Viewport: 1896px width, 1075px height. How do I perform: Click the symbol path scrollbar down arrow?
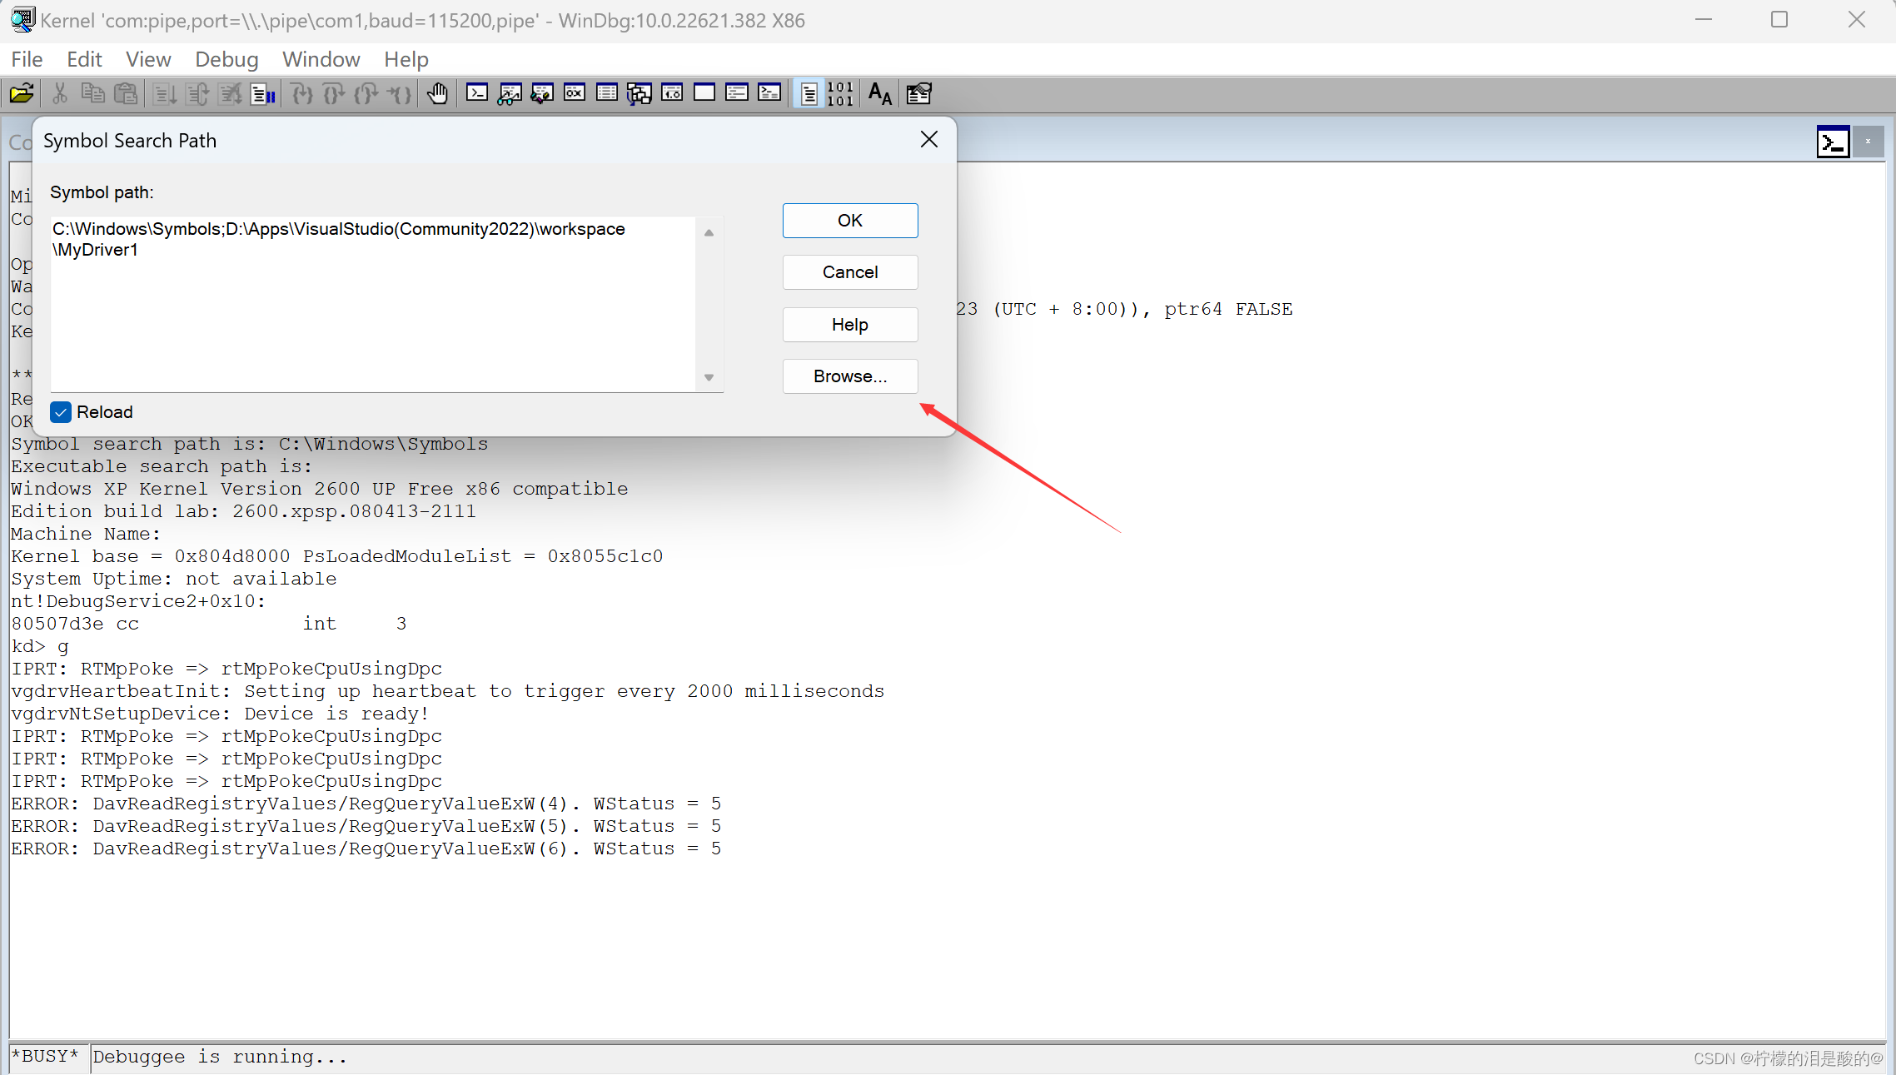pos(709,377)
